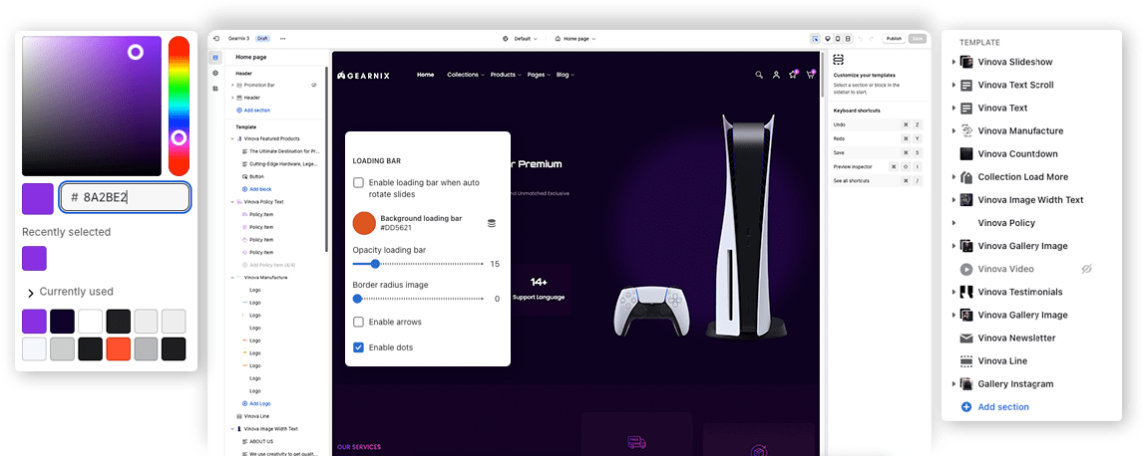Expand the Currently used colors list
Screen dimensions: 1143x456
(31, 293)
